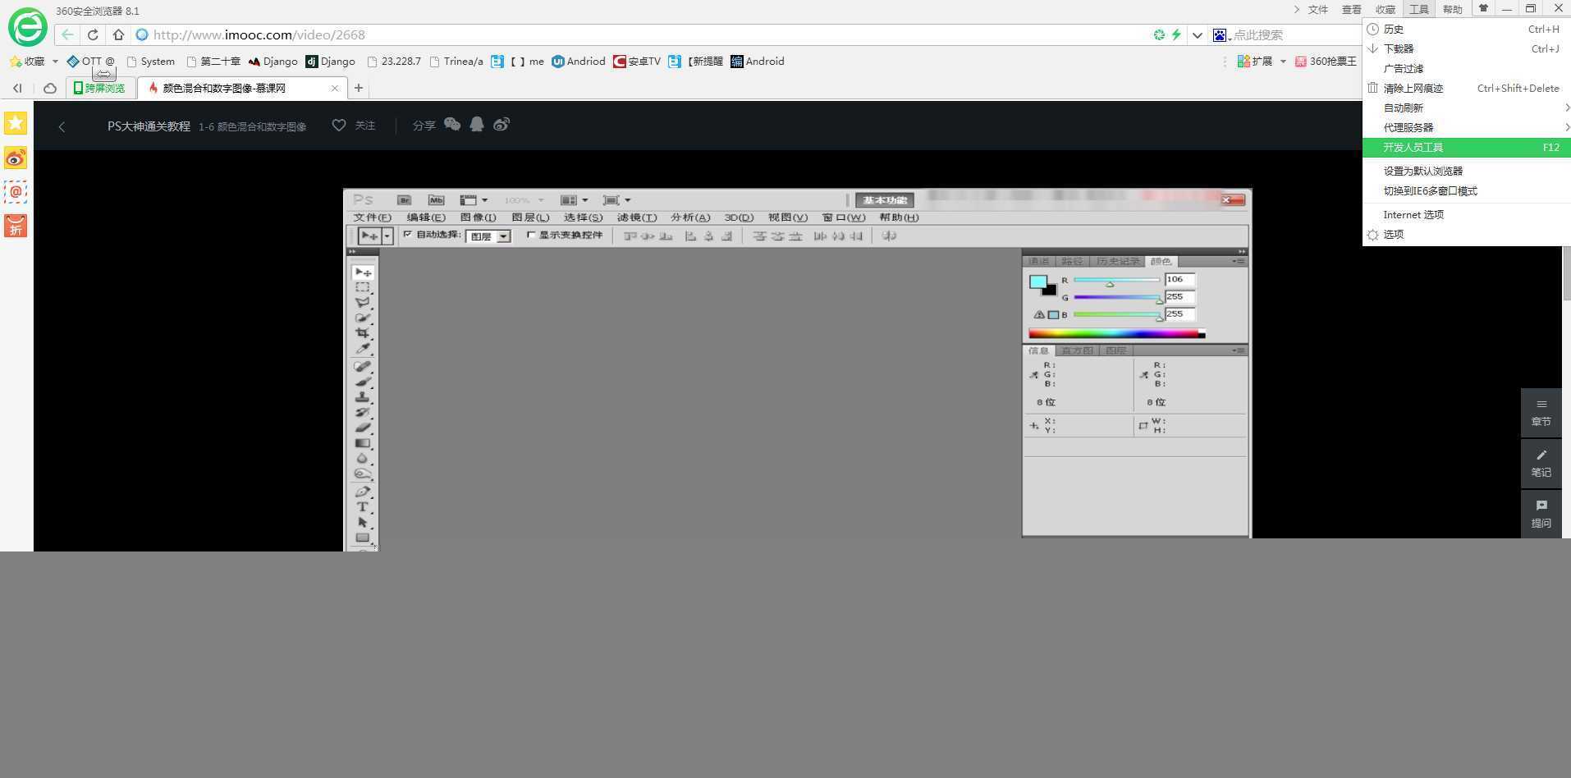
Task: Open the PS大神通关教程 course link
Action: pyautogui.click(x=149, y=126)
